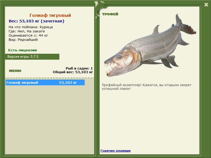Click the Вес: 53,103 кг (зачетная) line
Screen dimensions: 211x158
(36, 21)
